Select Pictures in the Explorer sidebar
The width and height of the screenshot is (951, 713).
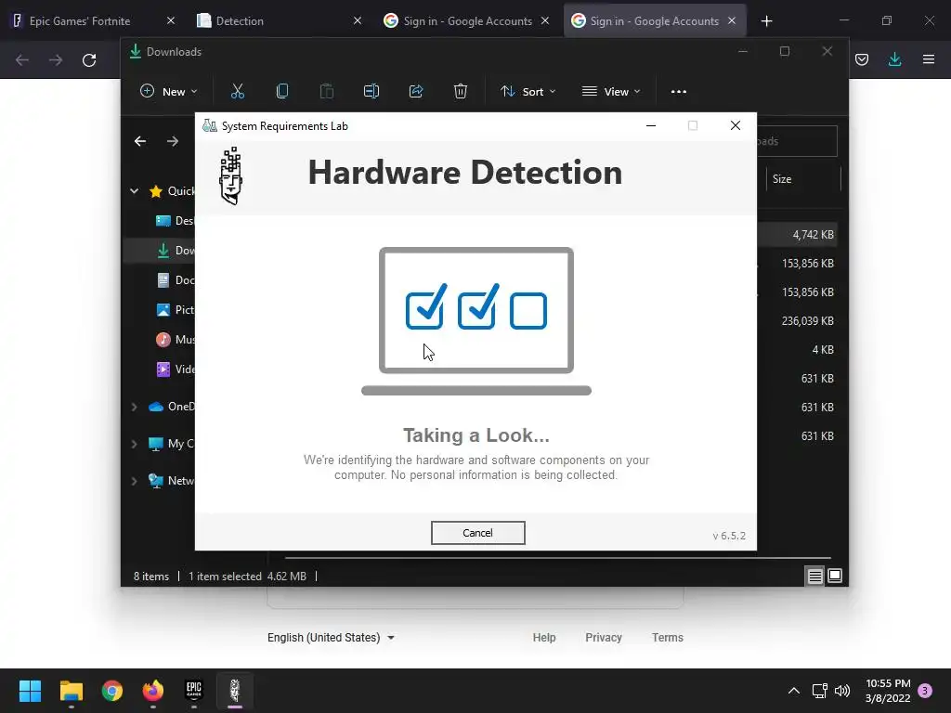(175, 310)
